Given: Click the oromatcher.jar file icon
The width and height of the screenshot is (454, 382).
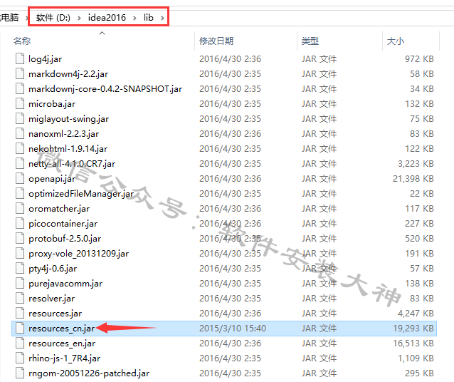Looking at the screenshot, I should click(20, 209).
